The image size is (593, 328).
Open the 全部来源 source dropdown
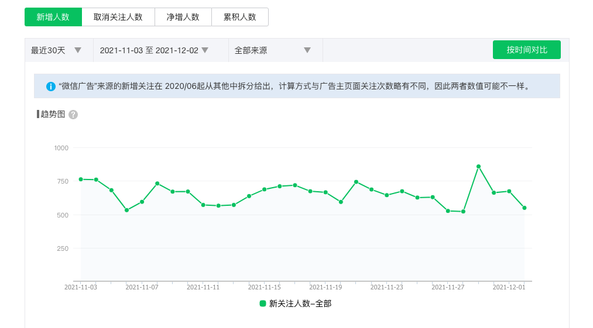(x=272, y=50)
